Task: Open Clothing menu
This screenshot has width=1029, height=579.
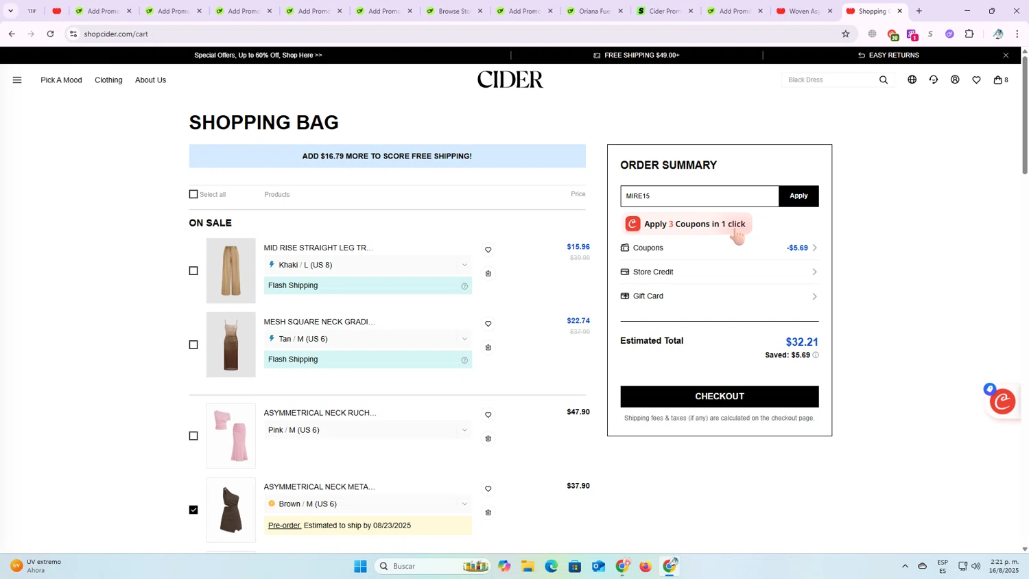Action: click(x=108, y=80)
